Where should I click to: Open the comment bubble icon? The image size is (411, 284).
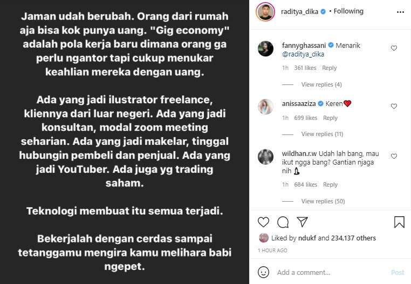283,222
